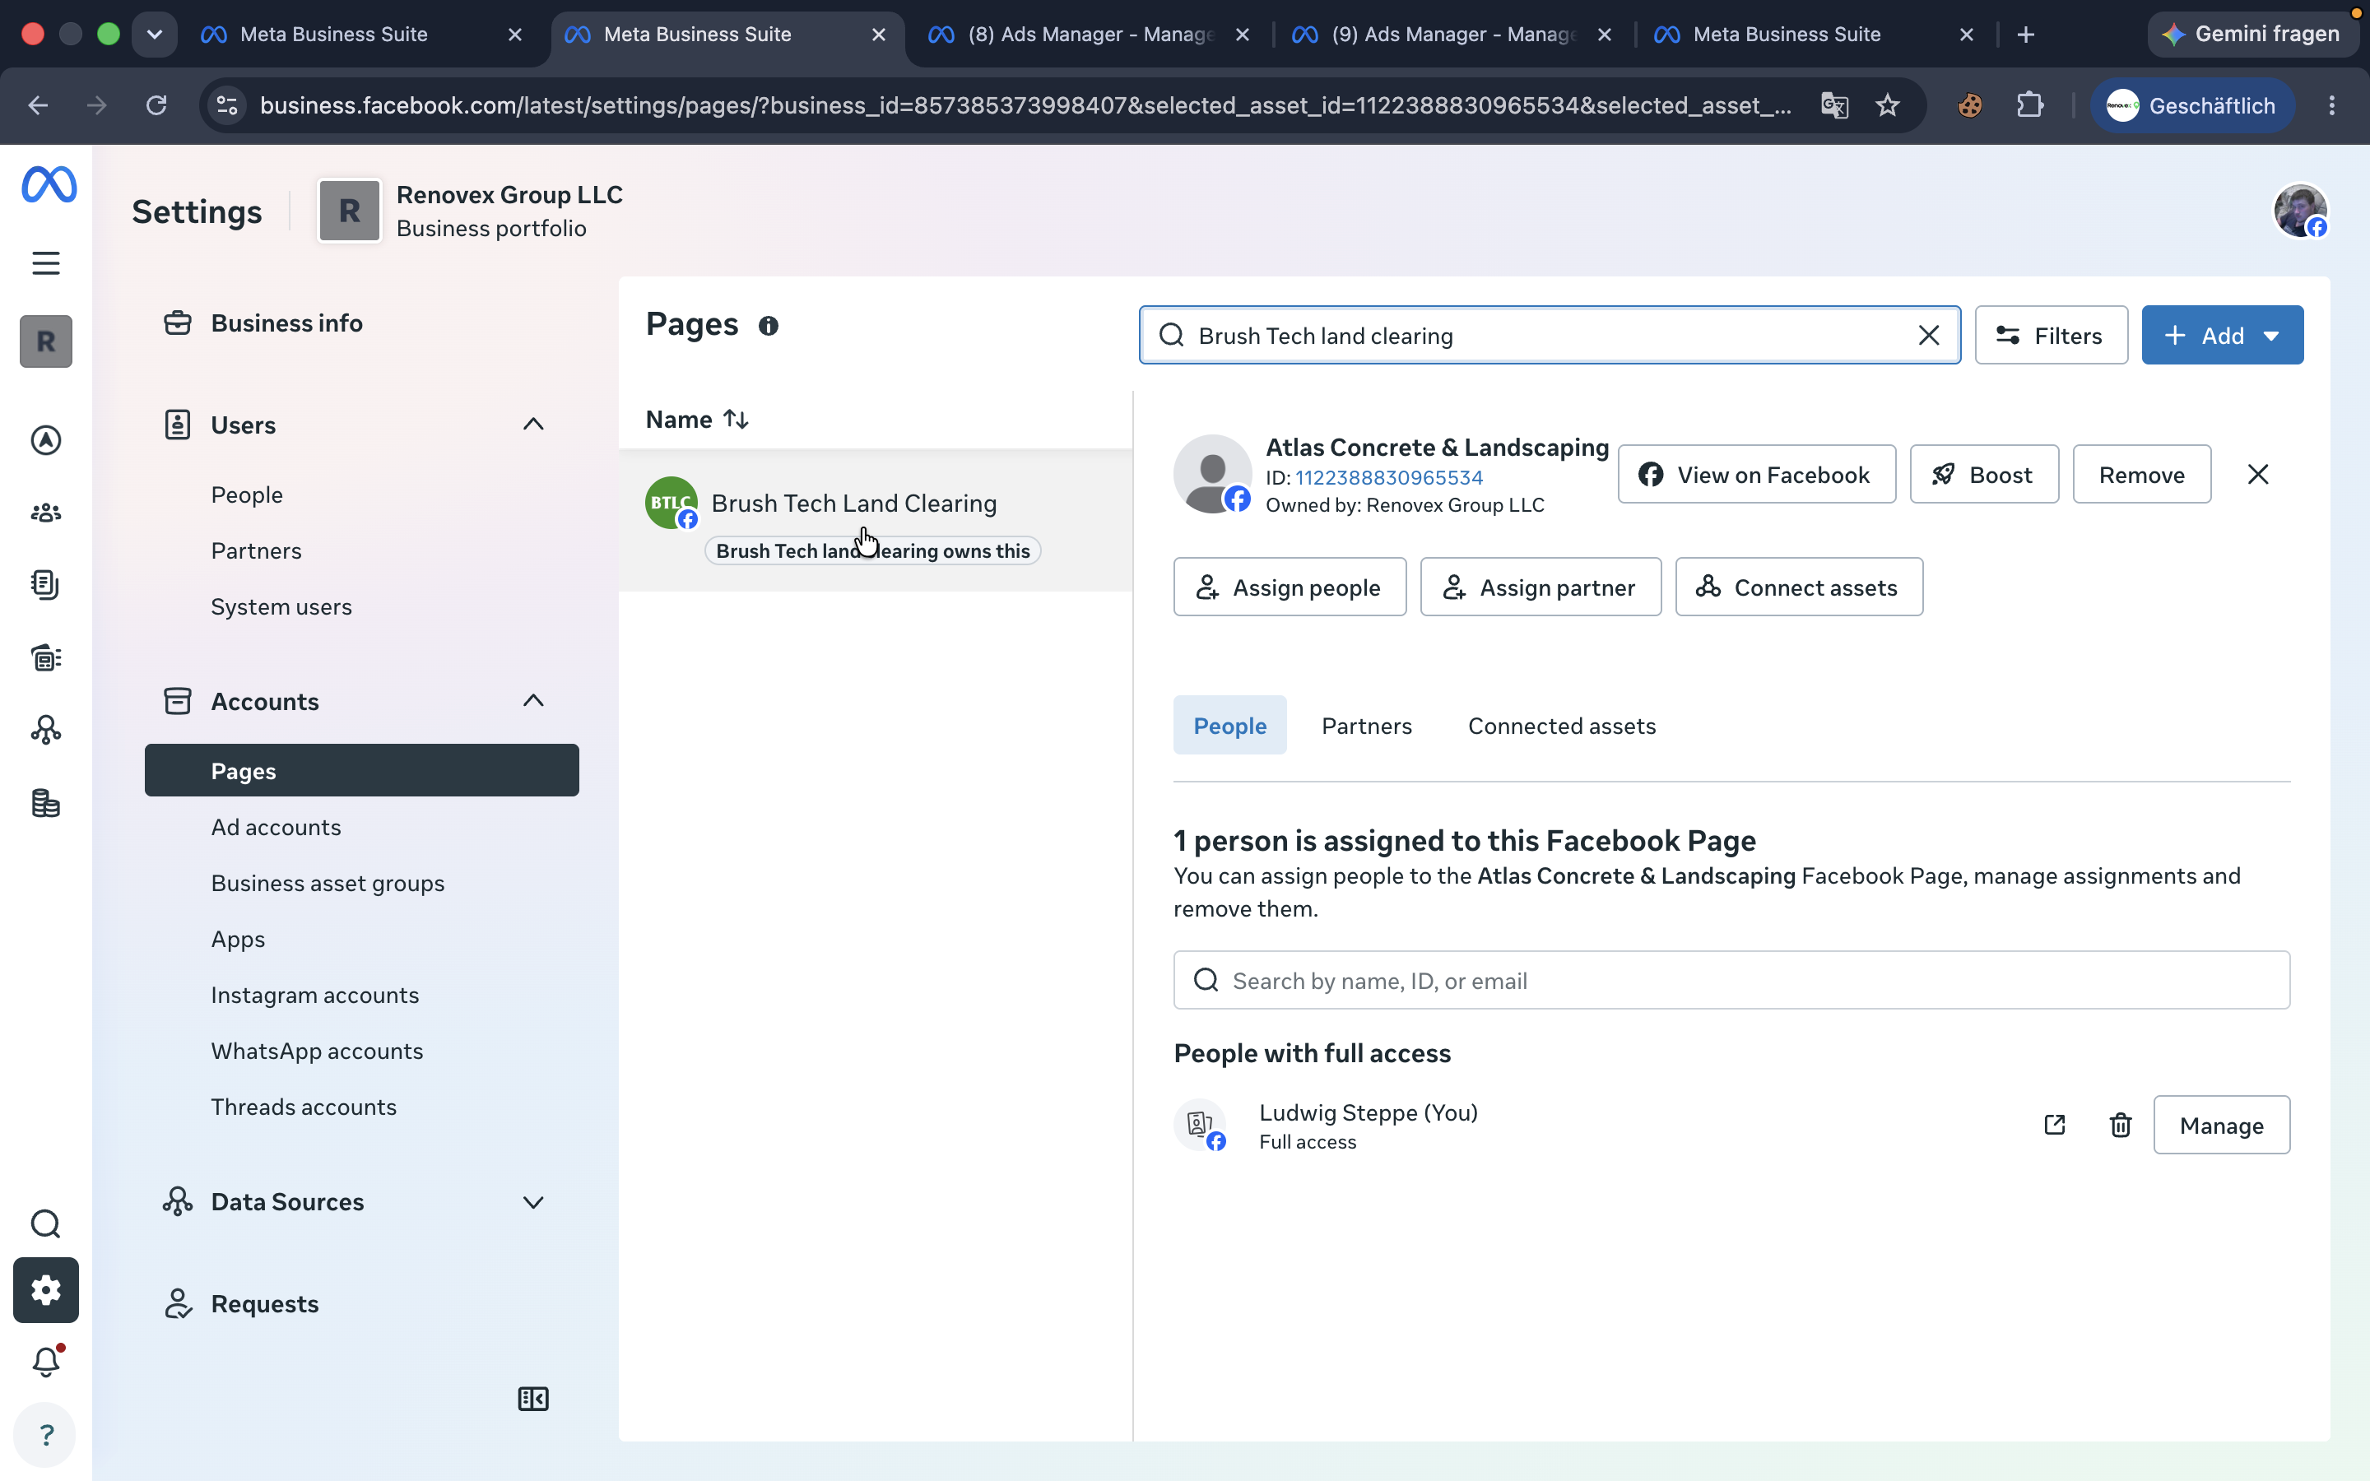The image size is (2370, 1481).
Task: Click the settings gear in left rail
Action: coord(46,1290)
